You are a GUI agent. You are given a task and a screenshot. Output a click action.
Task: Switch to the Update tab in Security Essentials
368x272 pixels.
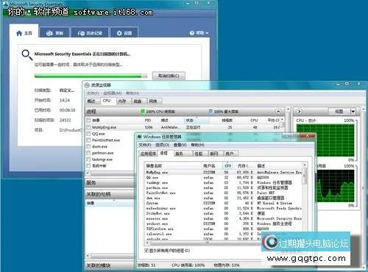(54, 33)
